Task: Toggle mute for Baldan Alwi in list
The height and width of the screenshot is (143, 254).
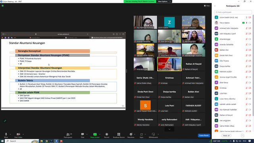Action: [x=246, y=50]
